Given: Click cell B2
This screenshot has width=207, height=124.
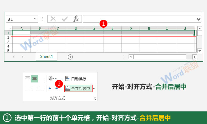Looking at the screenshot, I should [40, 37].
